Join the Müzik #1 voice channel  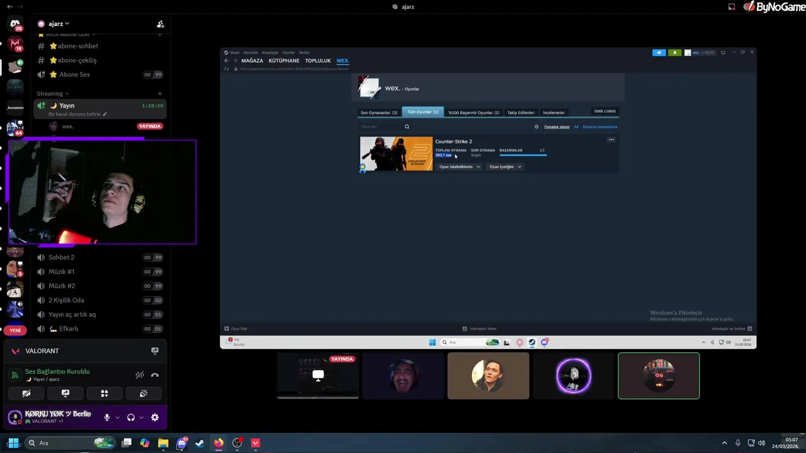100,272
